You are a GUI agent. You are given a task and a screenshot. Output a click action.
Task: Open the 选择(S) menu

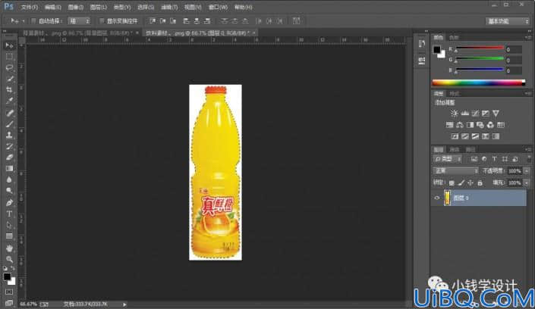[146, 7]
